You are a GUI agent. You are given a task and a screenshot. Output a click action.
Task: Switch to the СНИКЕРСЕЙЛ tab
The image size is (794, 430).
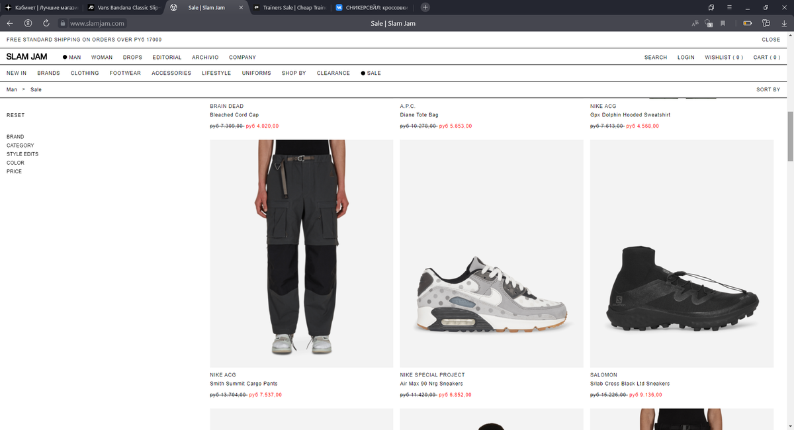pyautogui.click(x=373, y=7)
